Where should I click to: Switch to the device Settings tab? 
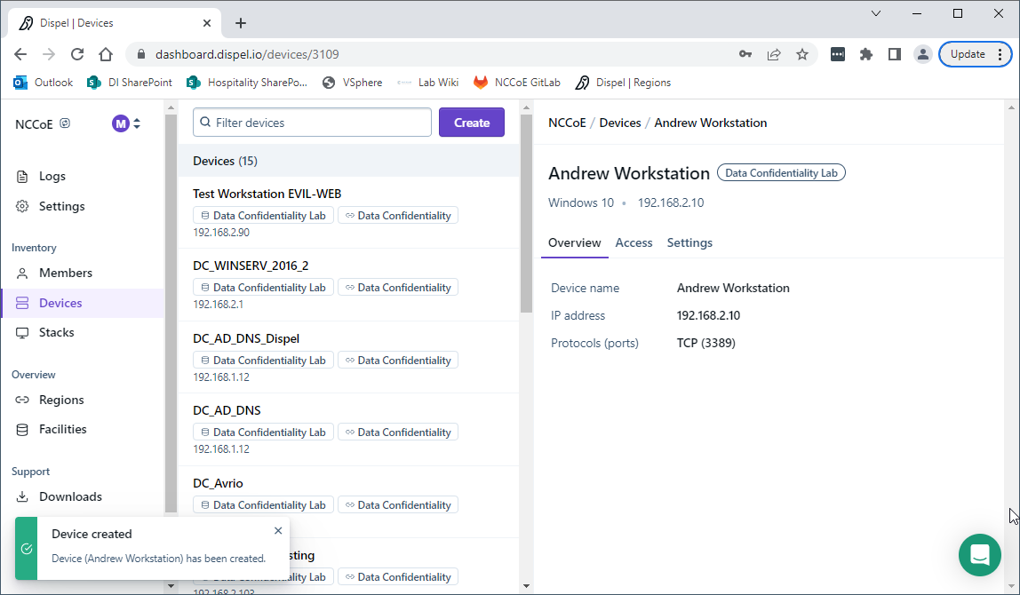[689, 242]
